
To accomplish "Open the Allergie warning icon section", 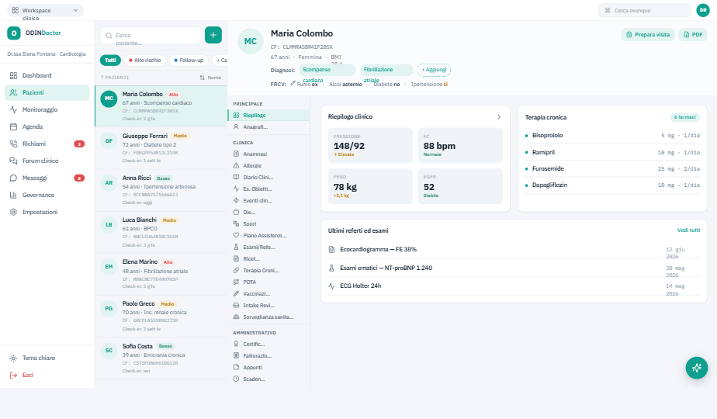I will tap(236, 165).
